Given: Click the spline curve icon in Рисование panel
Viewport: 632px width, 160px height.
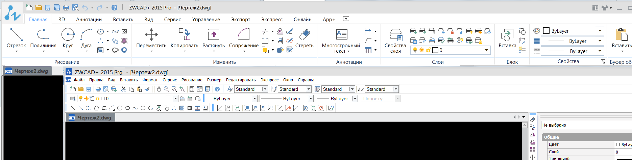Looking at the screenshot, I should (x=115, y=31).
